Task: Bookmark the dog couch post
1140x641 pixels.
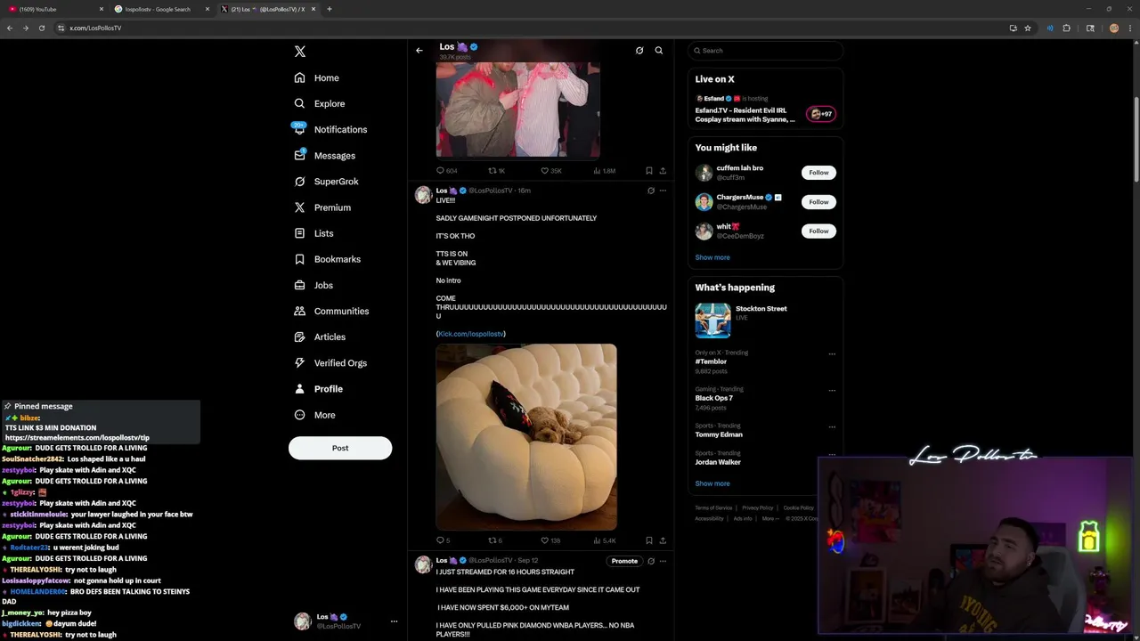Action: (x=649, y=540)
